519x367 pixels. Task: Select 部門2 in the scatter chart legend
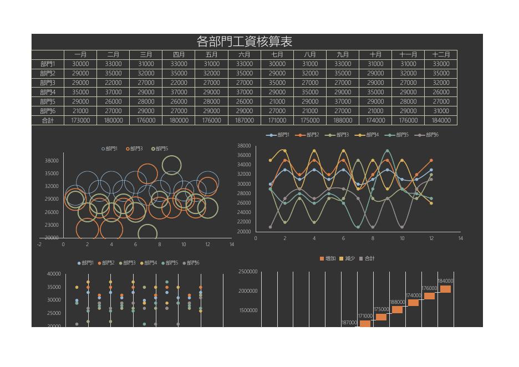[106, 263]
